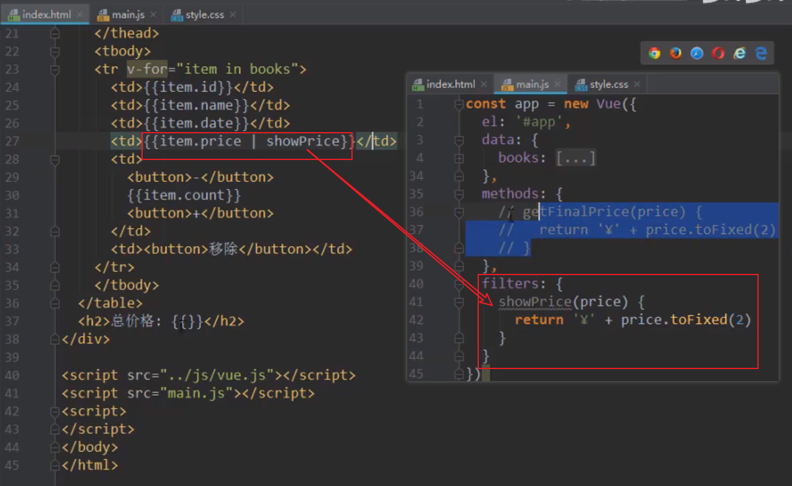Open preview in Edge browser icon
This screenshot has height=486, width=792.
(x=761, y=53)
